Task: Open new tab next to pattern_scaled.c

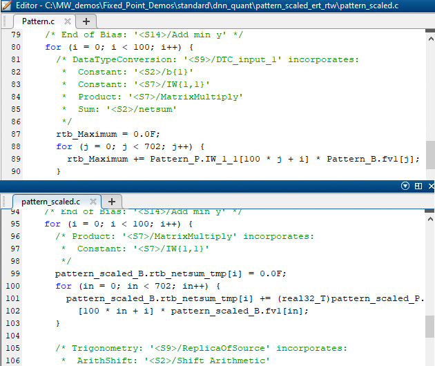Action: tap(111, 201)
